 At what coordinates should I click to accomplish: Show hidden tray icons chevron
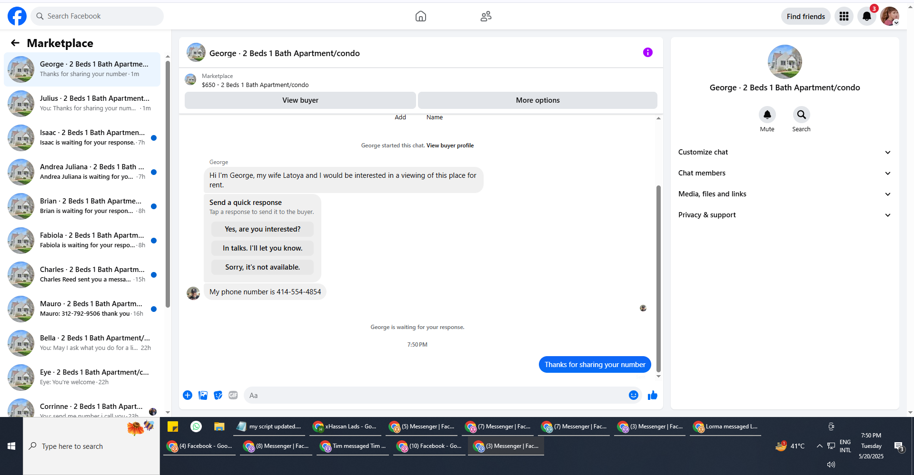[819, 446]
